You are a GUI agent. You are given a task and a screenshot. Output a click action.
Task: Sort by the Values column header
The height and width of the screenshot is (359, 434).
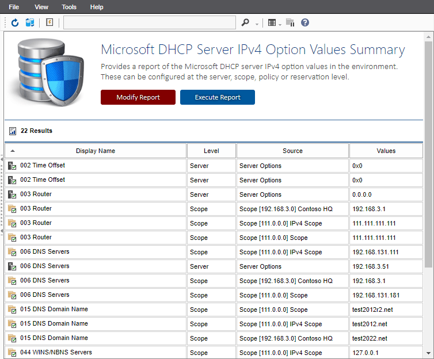point(386,151)
